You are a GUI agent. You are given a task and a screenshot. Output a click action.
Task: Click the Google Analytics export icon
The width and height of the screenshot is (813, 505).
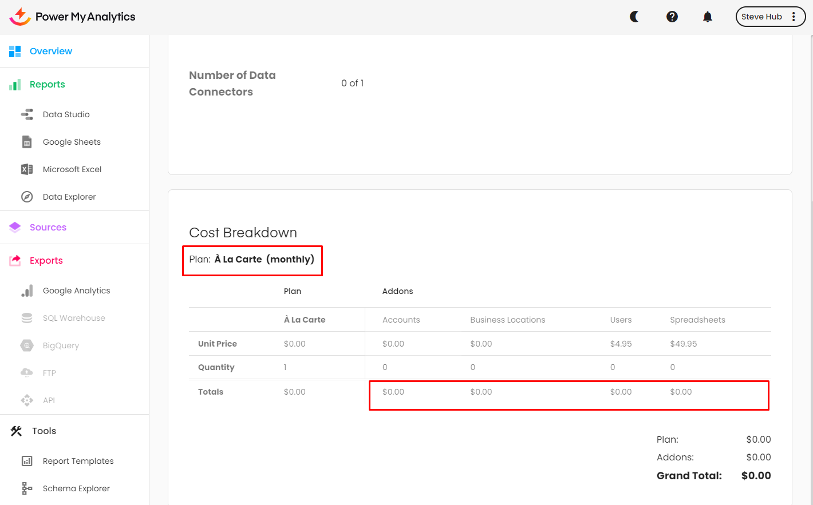(x=27, y=291)
